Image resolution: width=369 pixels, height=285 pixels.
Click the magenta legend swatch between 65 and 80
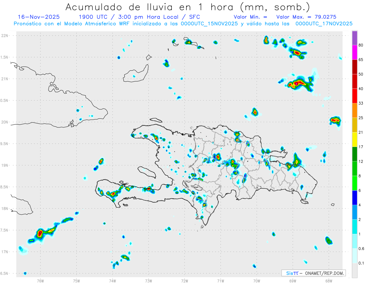[355, 52]
